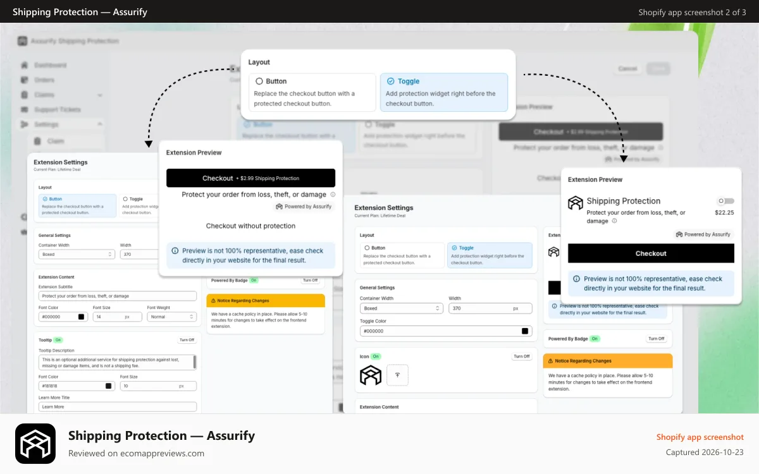This screenshot has width=759, height=474.
Task: Click warning icon in Notice Regarding Changes beside Tooltip panel
Action: coord(214,301)
